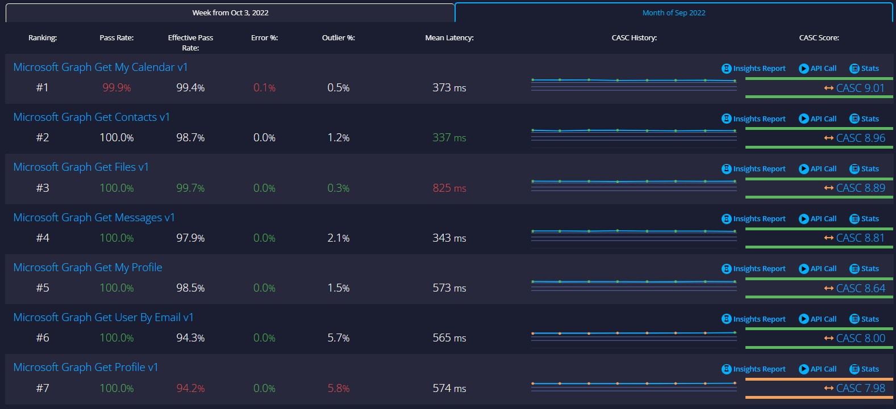Click API Call icon for Get My Calendar
This screenshot has height=409, width=896.
803,69
